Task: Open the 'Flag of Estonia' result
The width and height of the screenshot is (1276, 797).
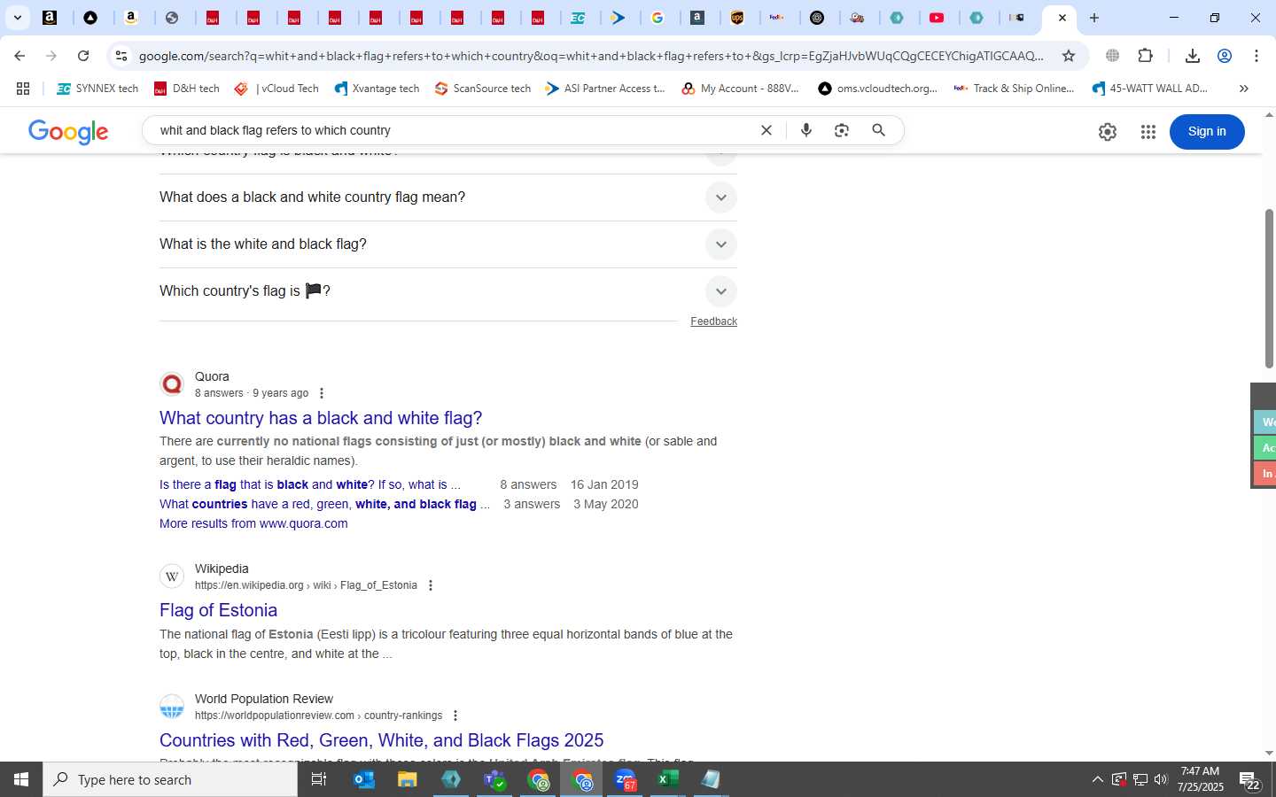Action: [x=218, y=610]
